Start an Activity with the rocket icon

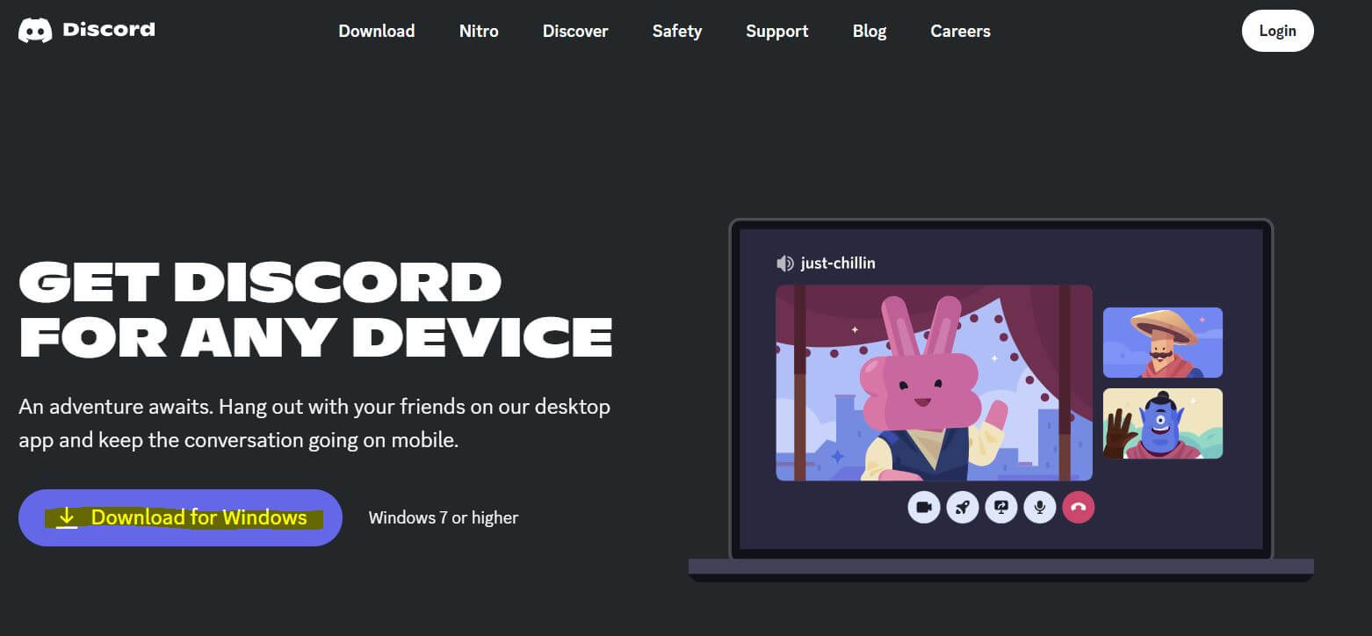pyautogui.click(x=962, y=507)
